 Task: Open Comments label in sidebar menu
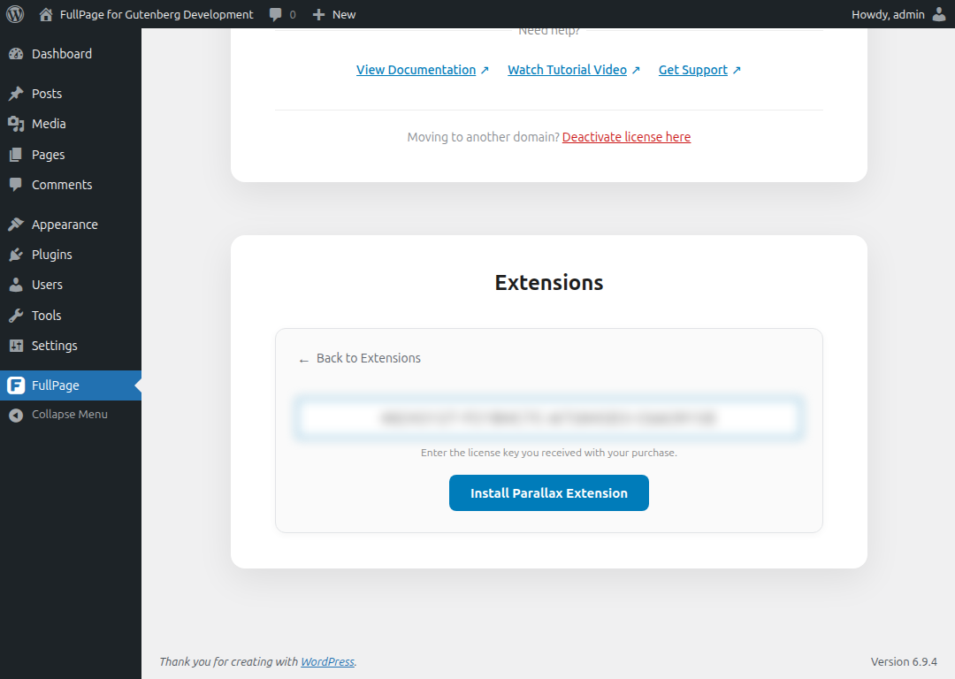pos(62,185)
